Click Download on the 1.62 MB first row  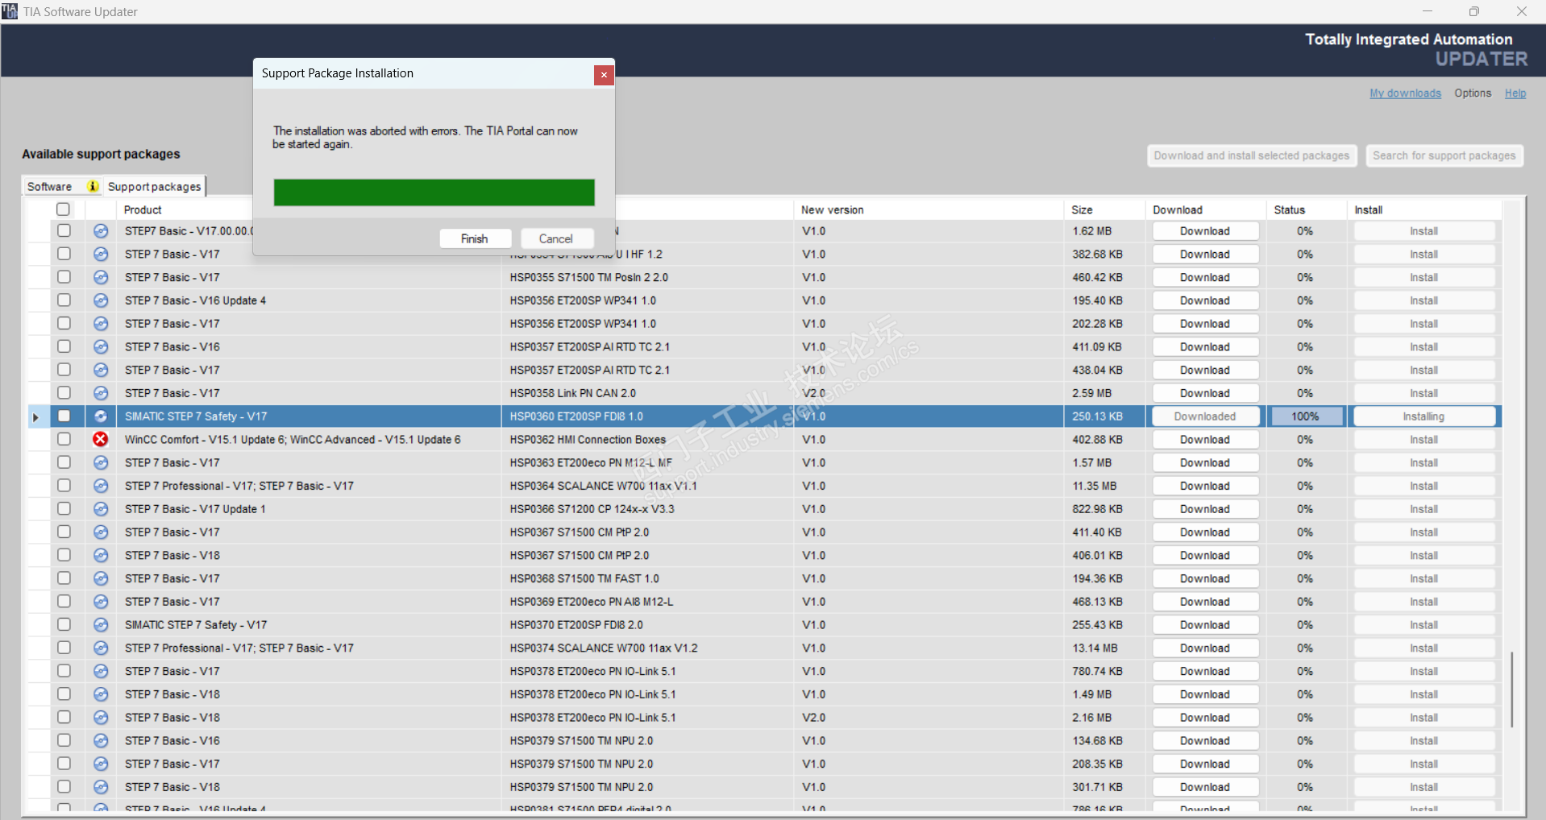click(x=1205, y=231)
